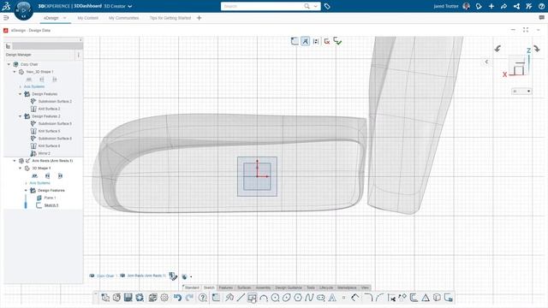Toggle first plane icon under 3D Shape 1
The width and height of the screenshot is (548, 308).
pos(34,175)
